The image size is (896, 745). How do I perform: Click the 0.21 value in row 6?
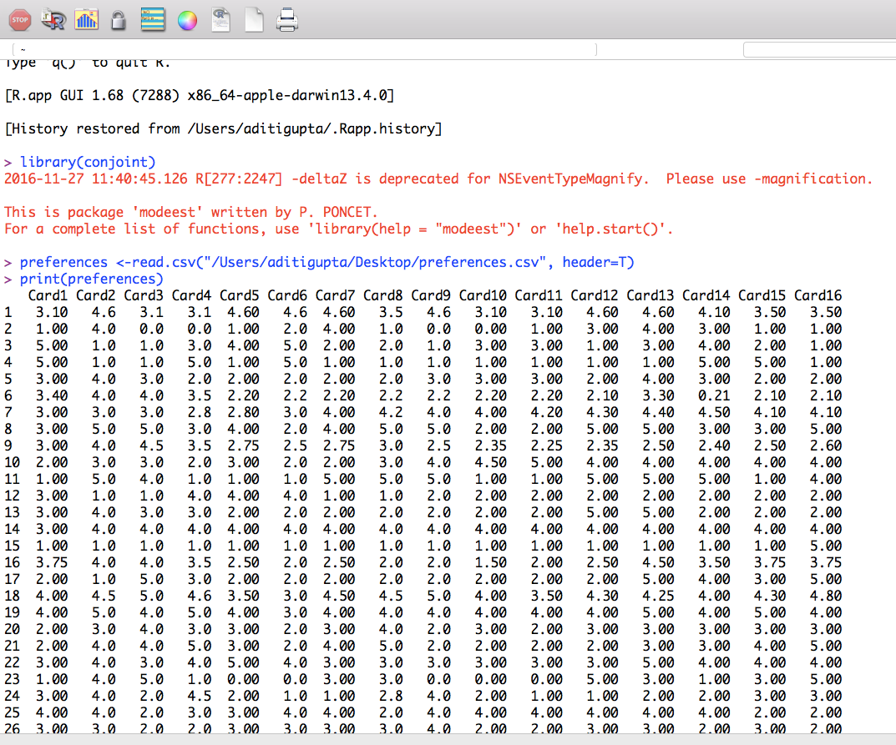pyautogui.click(x=714, y=395)
